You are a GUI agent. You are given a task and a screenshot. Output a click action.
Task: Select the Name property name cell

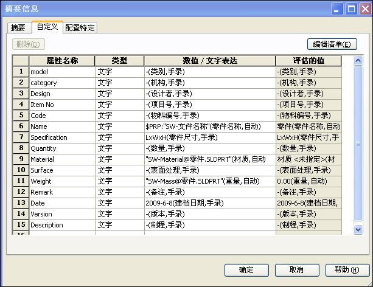[x=62, y=126]
